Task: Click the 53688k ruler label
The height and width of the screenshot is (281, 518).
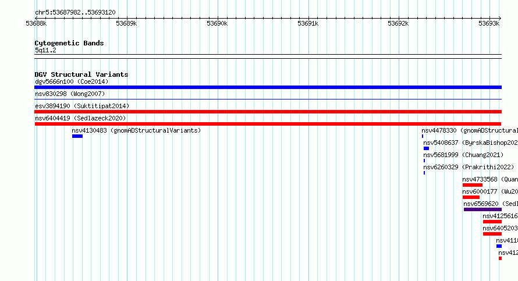Action: 36,23
